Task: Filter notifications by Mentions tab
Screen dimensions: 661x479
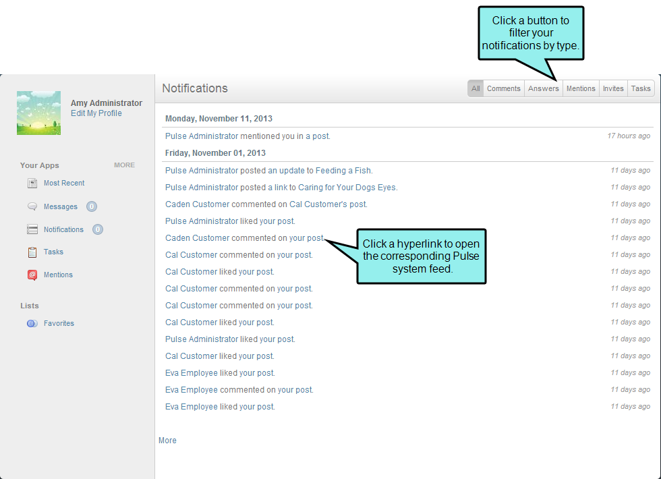Action: [581, 88]
